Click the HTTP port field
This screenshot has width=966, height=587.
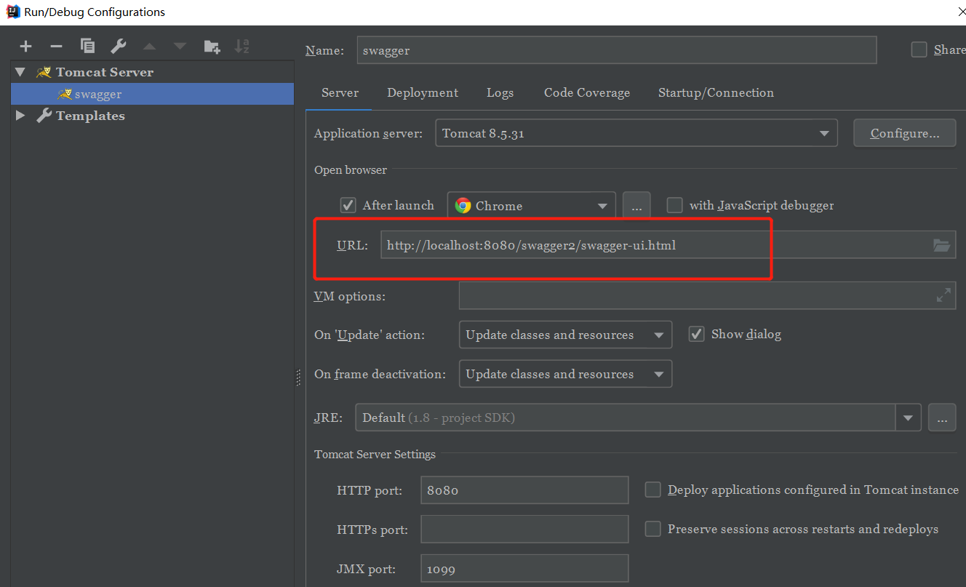coord(524,490)
